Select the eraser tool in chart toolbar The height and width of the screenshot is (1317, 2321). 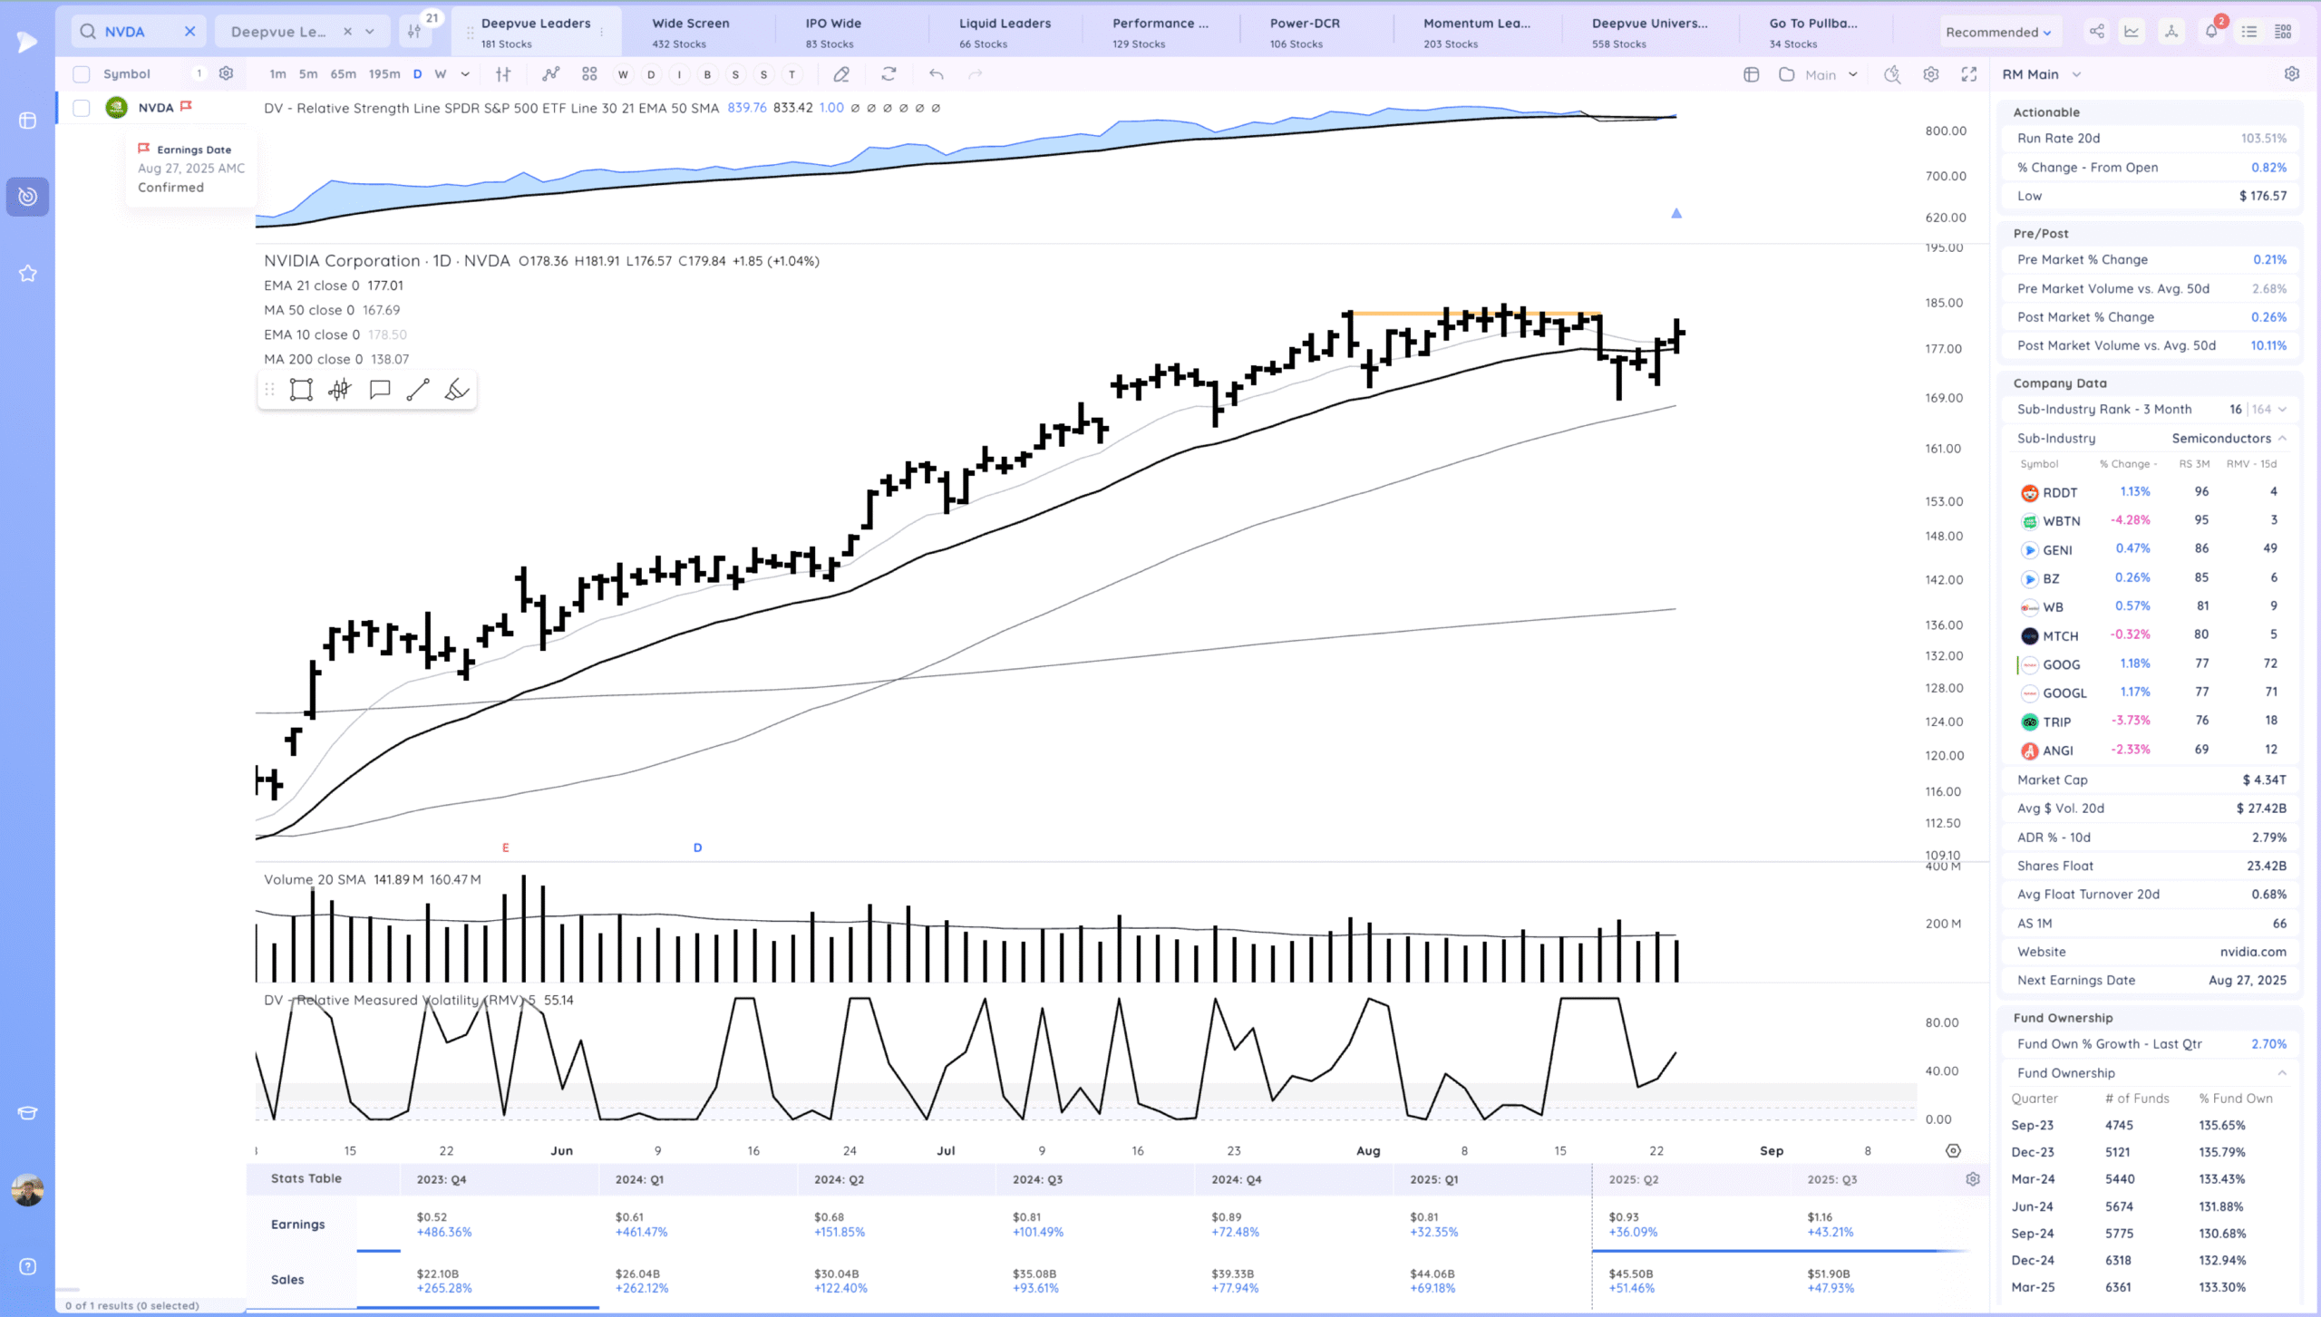pos(841,74)
